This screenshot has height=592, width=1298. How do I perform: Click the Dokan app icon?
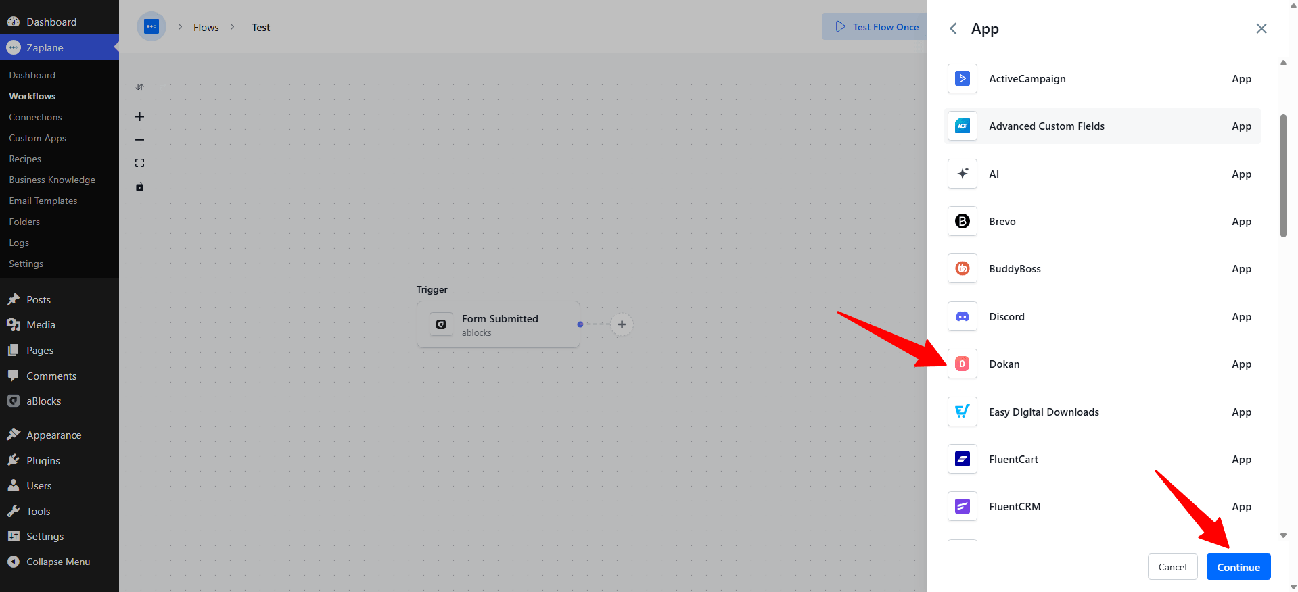pos(962,364)
